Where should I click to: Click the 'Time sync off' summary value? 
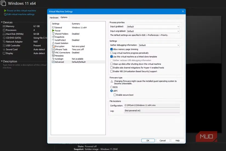[78, 49]
